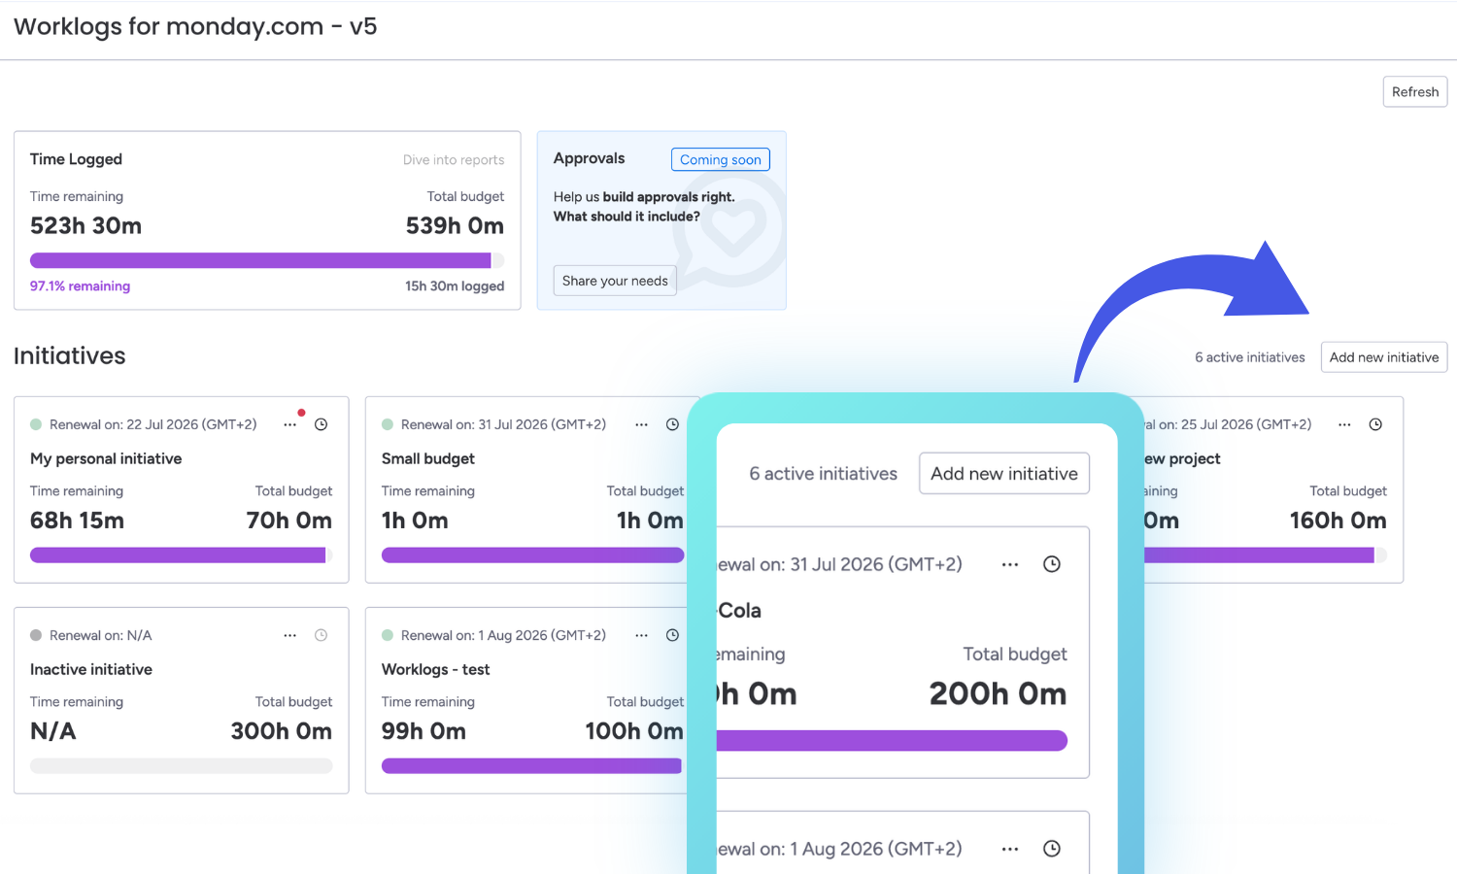This screenshot has width=1457, height=874.
Task: Click 97.1% remaining label
Action: 80,286
